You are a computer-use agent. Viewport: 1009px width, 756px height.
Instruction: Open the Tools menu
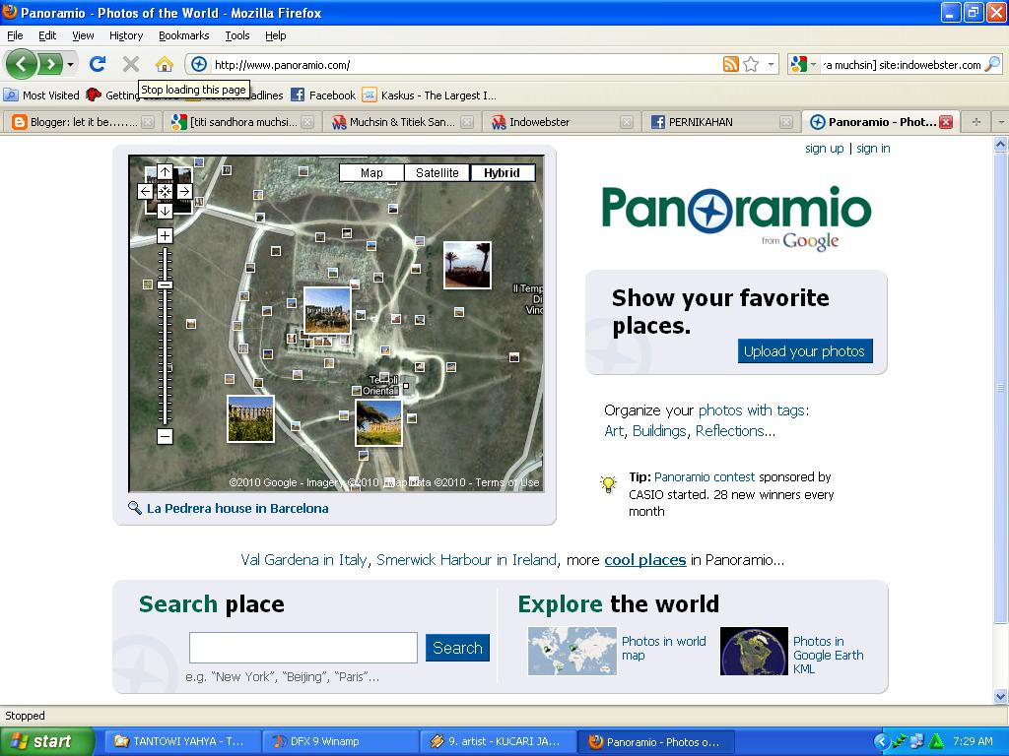pos(236,35)
